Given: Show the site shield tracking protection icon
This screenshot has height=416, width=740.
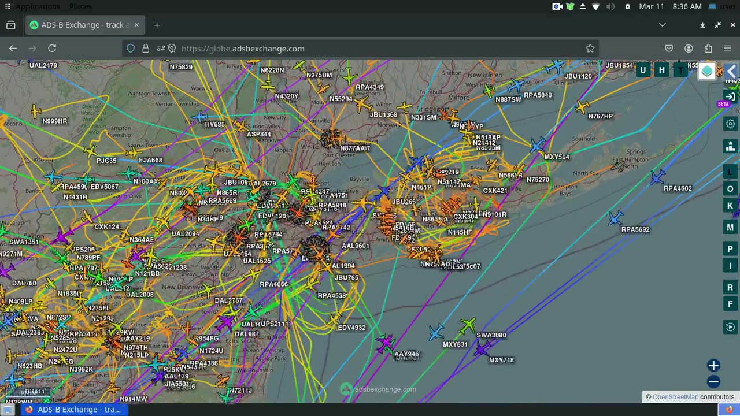Looking at the screenshot, I should click(x=131, y=49).
